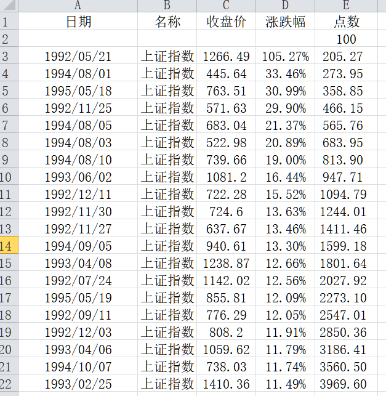Viewport: 386px width, 396px height.
Task: Click closing price 724.6
Action: coord(226,211)
